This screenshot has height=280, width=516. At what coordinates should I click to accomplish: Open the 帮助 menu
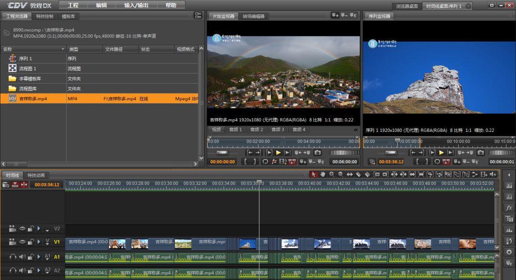(171, 5)
